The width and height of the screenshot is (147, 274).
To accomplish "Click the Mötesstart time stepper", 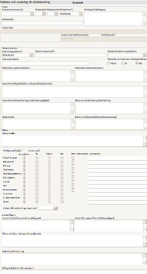I will (x=44, y=14).
